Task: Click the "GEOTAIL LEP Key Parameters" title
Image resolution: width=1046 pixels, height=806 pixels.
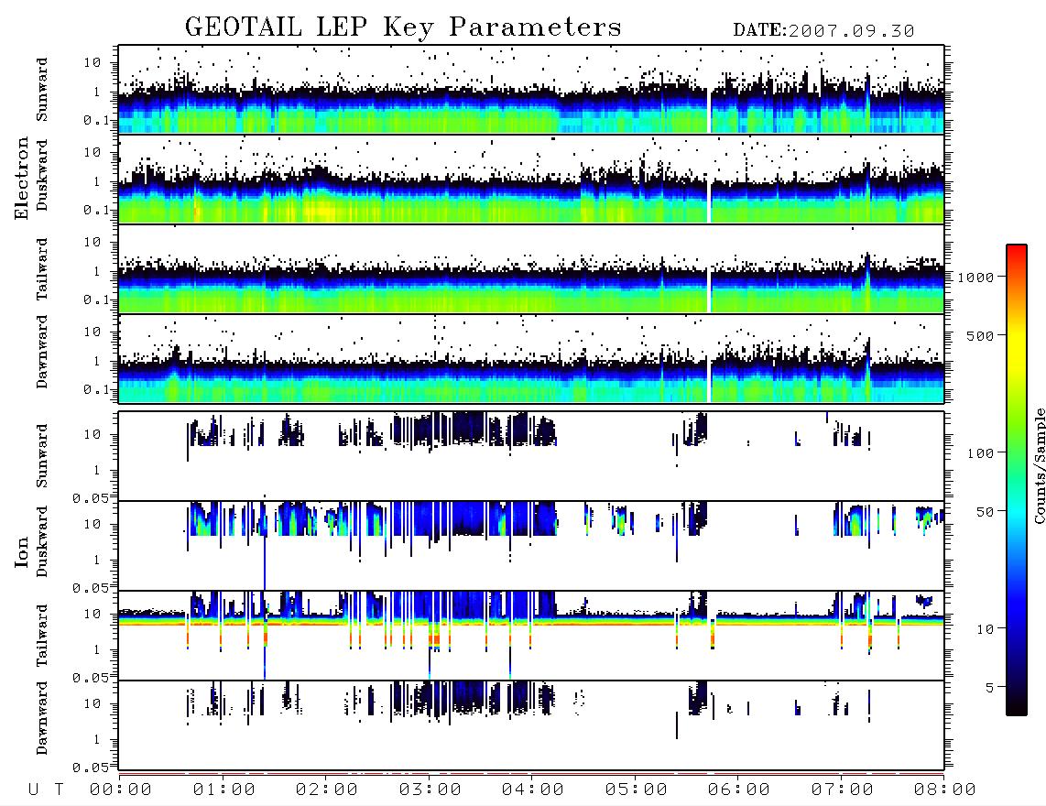Action: pyautogui.click(x=403, y=27)
